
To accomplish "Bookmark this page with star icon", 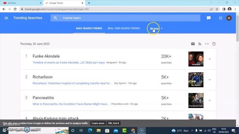I will point(217,9).
